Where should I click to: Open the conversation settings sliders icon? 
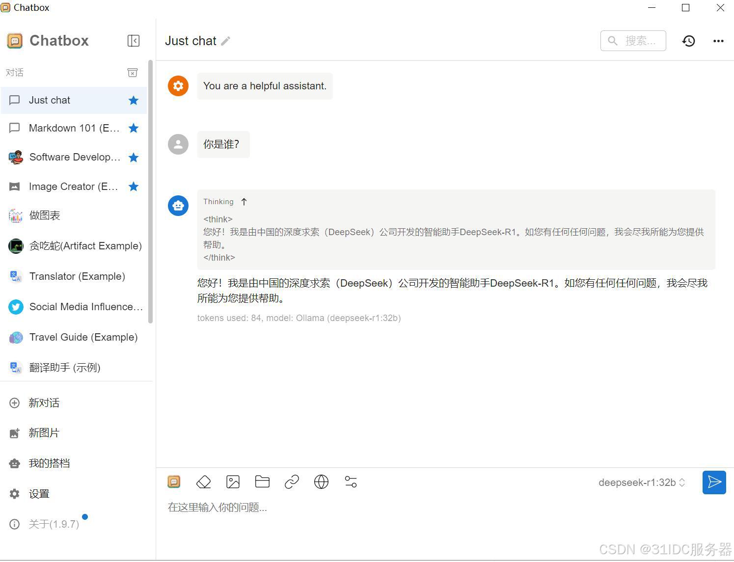click(351, 482)
